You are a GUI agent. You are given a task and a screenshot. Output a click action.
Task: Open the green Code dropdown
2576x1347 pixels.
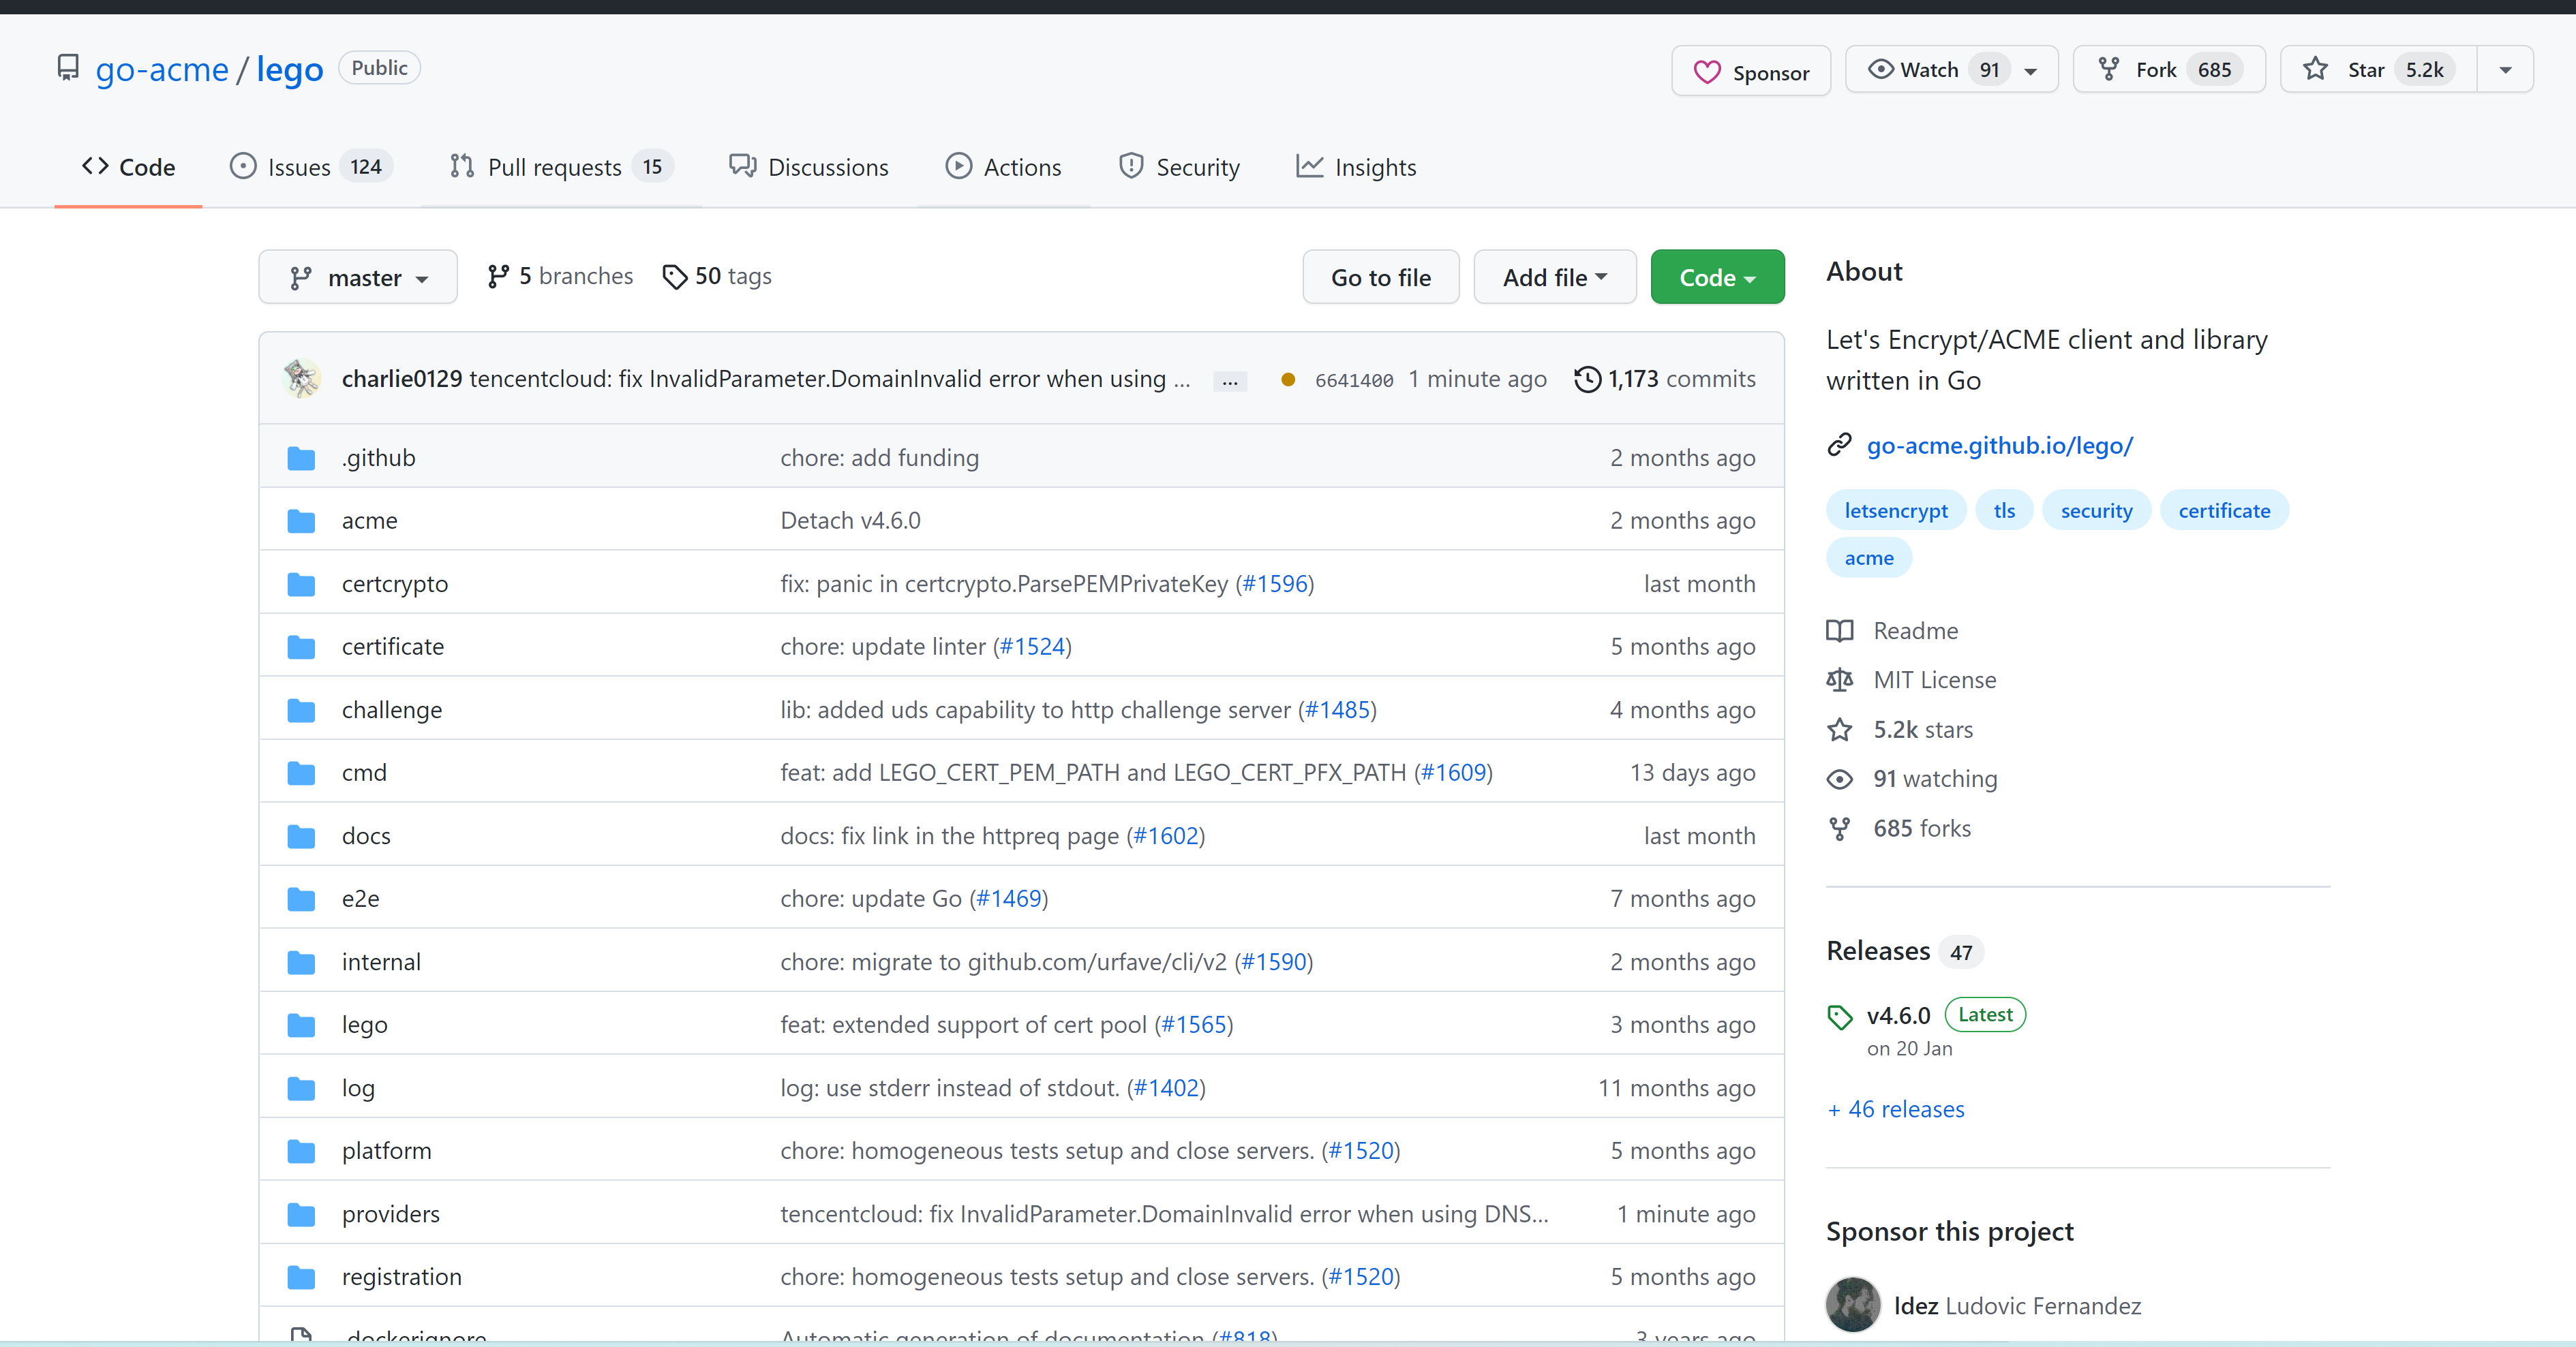[x=1716, y=277]
